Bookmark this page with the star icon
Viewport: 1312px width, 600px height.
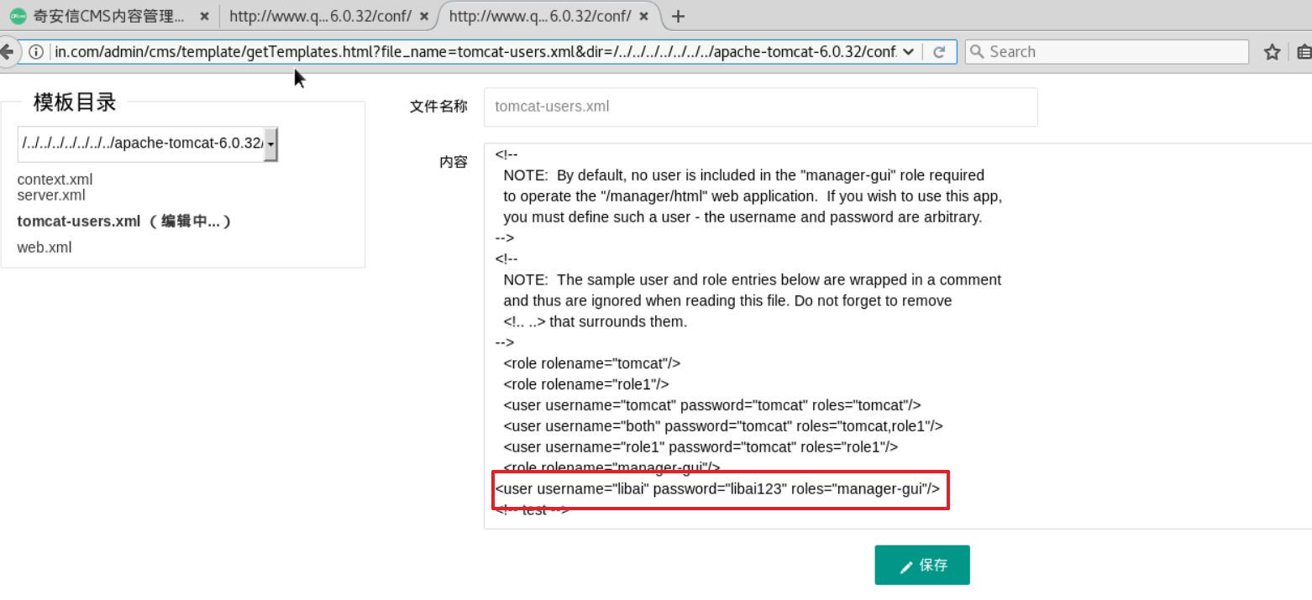pyautogui.click(x=1272, y=52)
